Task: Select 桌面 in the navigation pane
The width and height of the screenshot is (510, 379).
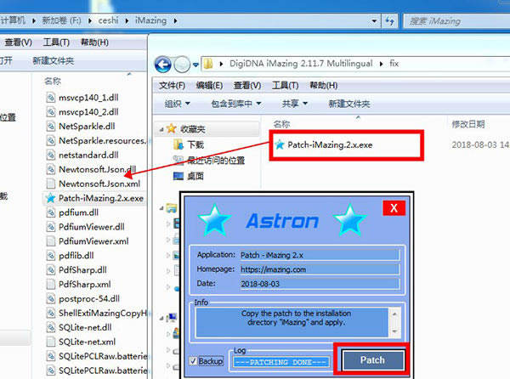Action: point(195,176)
